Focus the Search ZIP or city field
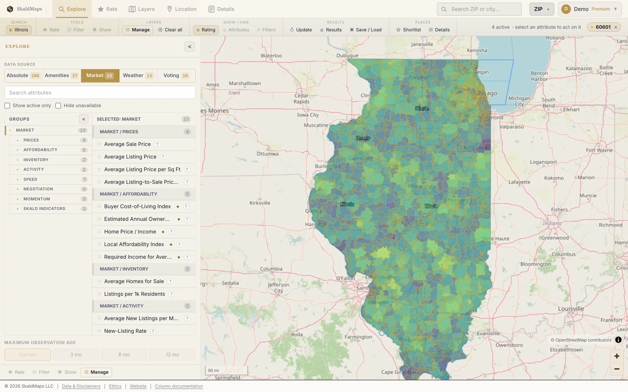 479,9
